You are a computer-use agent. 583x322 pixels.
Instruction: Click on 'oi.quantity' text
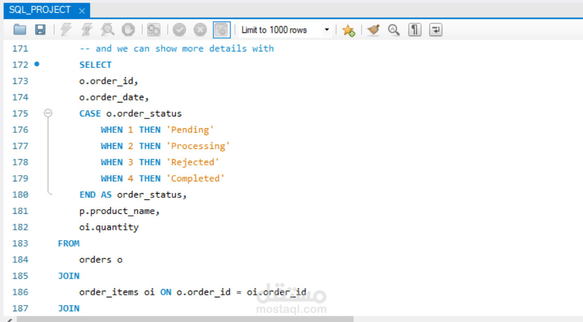coord(109,227)
